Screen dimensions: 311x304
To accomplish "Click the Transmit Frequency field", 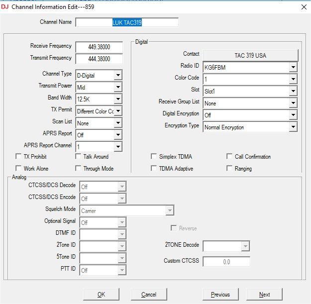I will 99,59.
